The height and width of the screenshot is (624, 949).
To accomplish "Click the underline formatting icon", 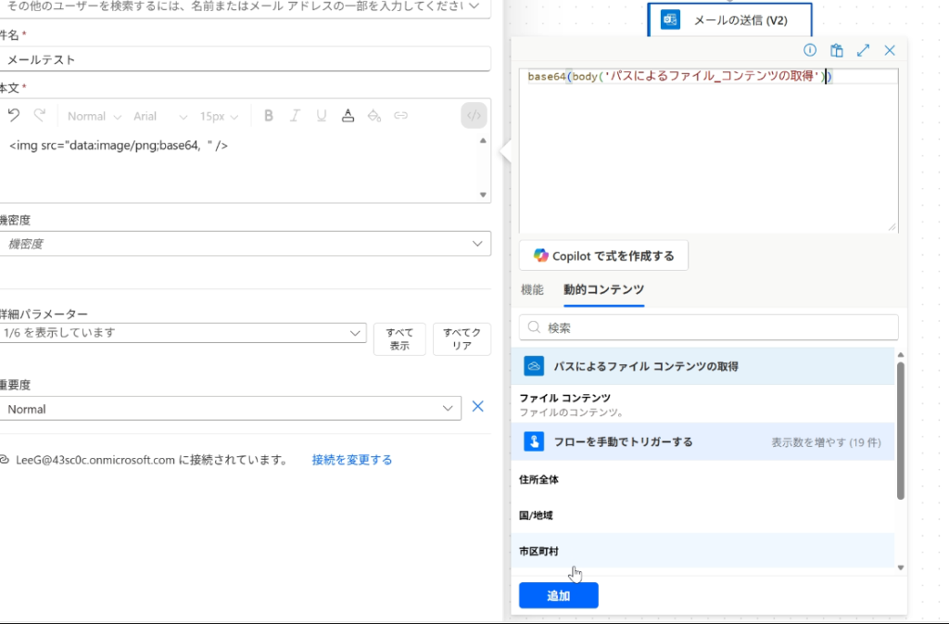I will (322, 116).
